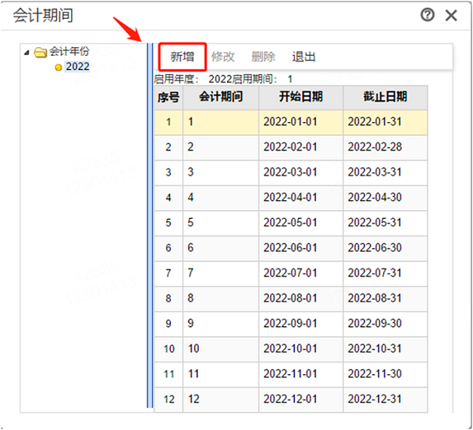Click the 会计年份 folder icon
473x430 pixels.
point(40,52)
